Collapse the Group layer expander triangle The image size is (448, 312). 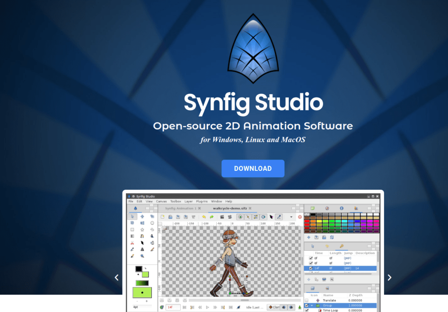tap(312, 305)
